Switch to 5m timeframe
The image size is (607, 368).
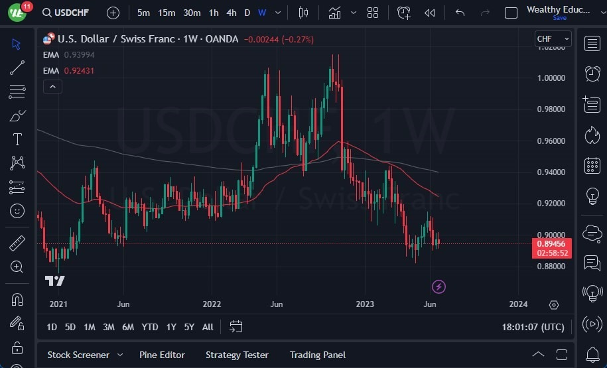click(143, 13)
